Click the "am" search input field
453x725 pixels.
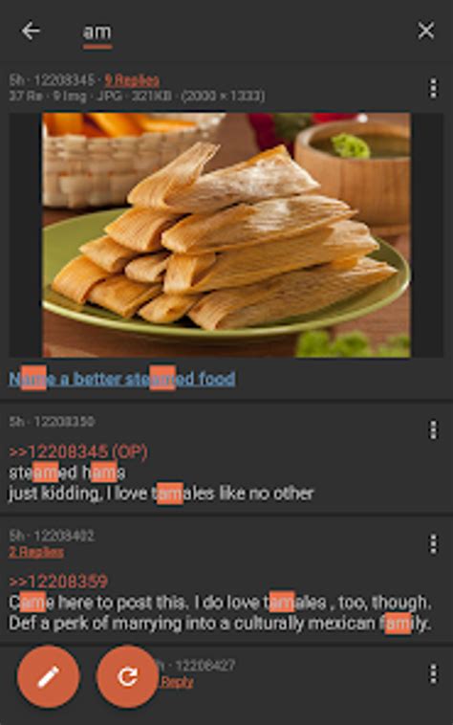(97, 33)
